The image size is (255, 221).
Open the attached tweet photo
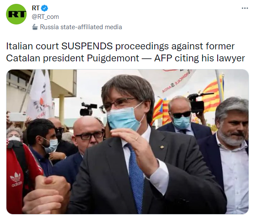[127, 142]
